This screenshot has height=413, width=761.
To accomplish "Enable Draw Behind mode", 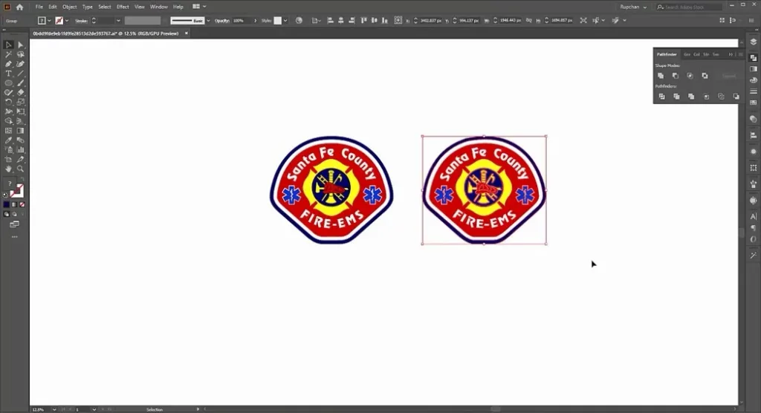I will click(x=14, y=214).
